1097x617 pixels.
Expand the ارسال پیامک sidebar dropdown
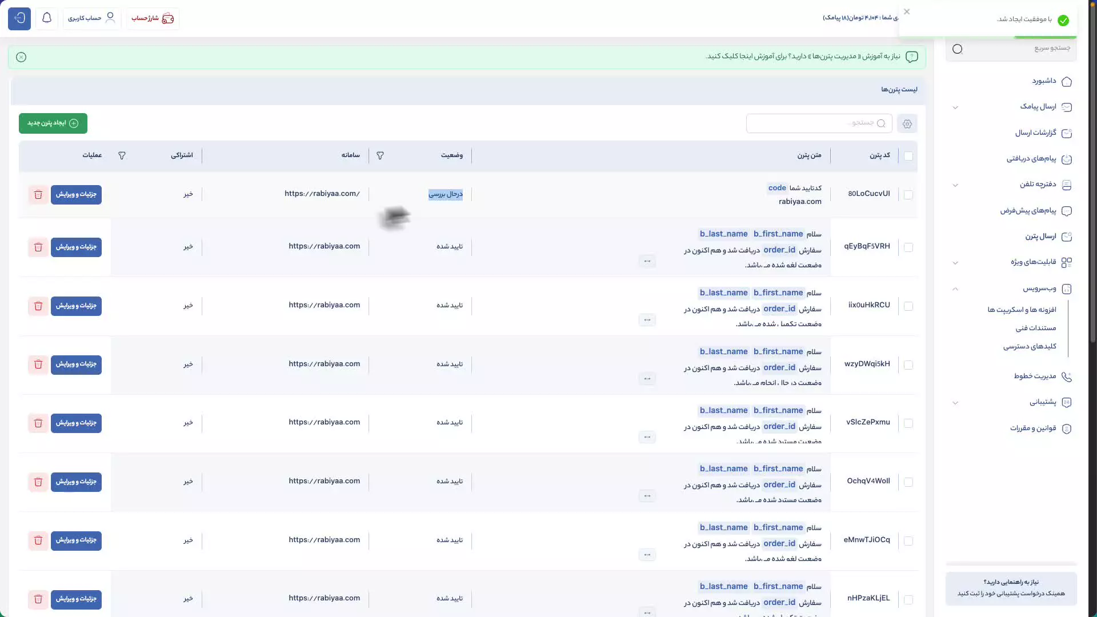[955, 107]
